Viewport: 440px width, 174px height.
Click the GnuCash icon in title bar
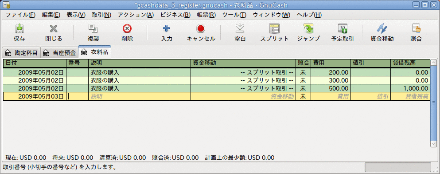tap(7, 5)
